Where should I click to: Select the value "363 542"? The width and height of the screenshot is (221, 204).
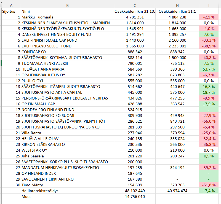coord(177,104)
